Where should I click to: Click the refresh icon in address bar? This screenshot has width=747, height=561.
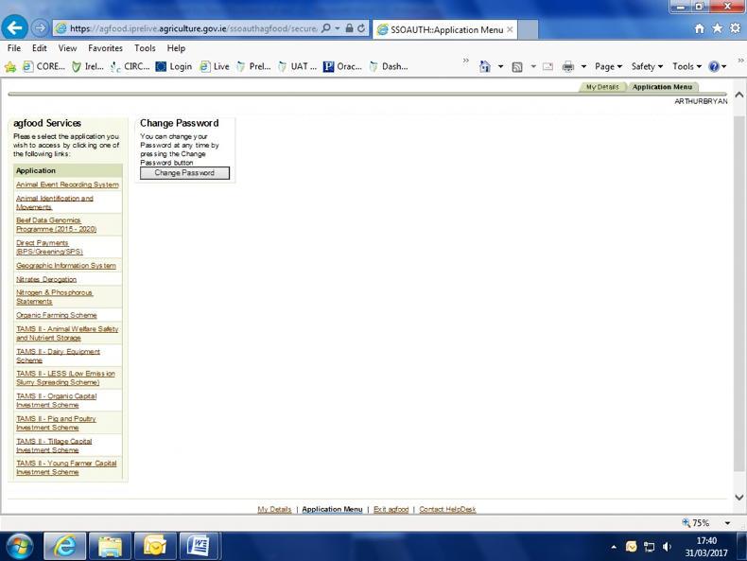(361, 28)
